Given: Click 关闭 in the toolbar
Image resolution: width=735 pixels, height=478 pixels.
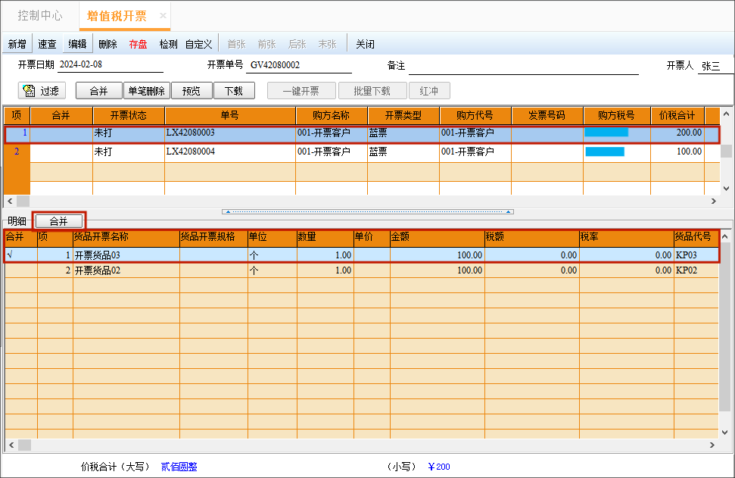Looking at the screenshot, I should (365, 44).
